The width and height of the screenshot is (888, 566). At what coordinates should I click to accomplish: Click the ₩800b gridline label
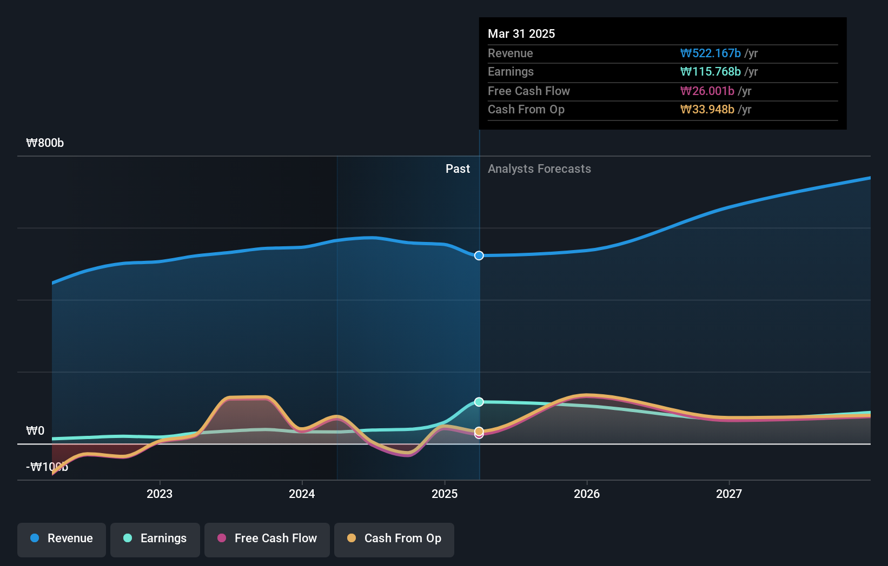tap(45, 143)
